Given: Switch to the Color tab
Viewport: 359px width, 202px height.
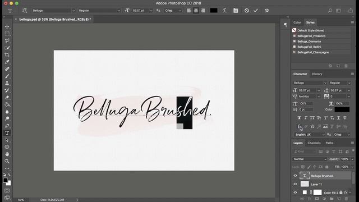Looking at the screenshot, I should (x=297, y=22).
